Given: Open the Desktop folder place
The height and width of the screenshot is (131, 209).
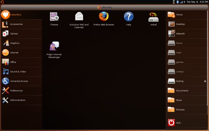Looking at the screenshot, I should tap(187, 24).
